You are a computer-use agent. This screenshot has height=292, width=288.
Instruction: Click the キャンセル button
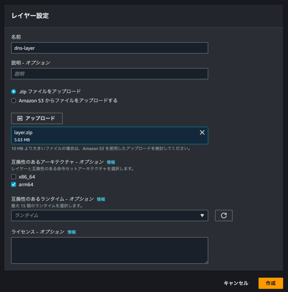pyautogui.click(x=236, y=283)
